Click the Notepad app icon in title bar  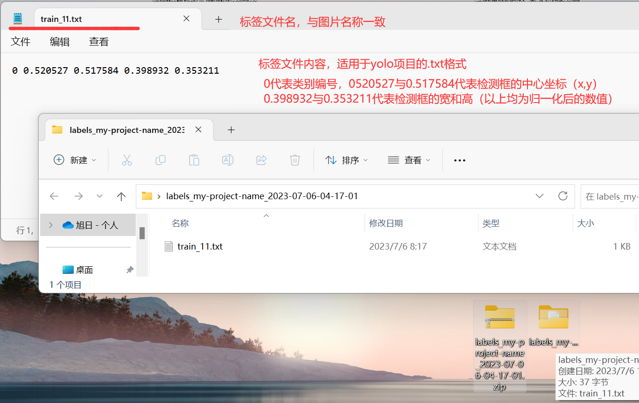pos(18,19)
